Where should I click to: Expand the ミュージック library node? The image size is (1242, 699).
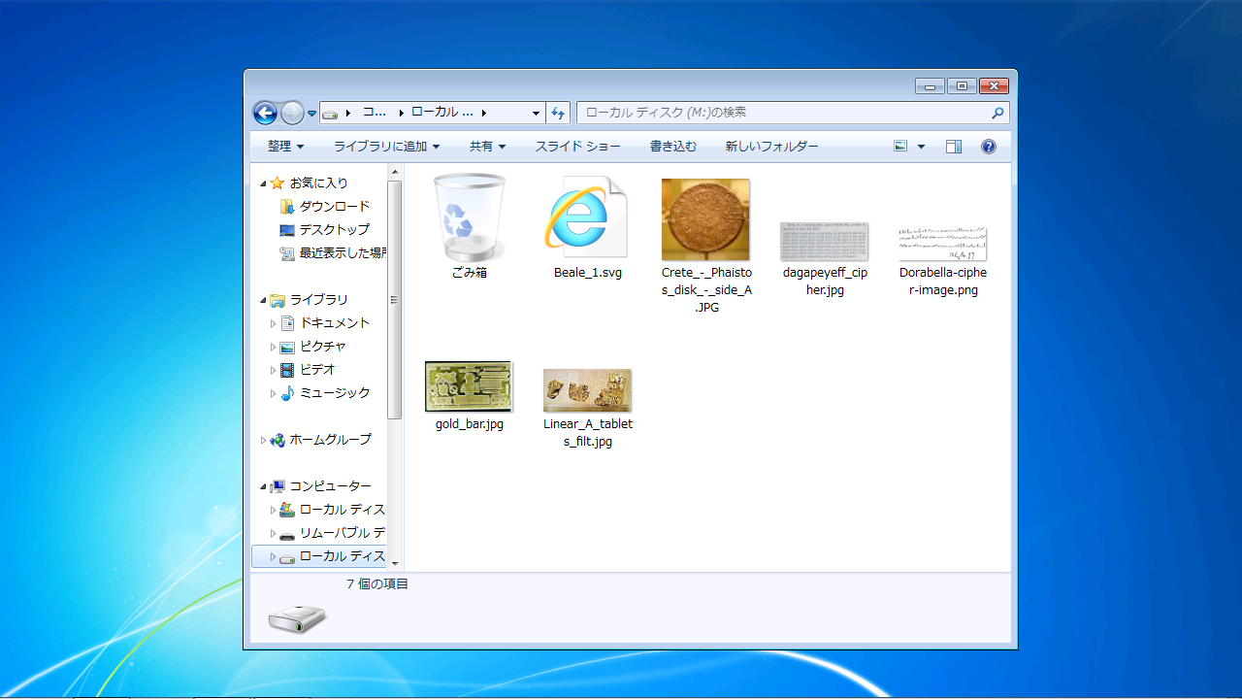click(x=273, y=393)
